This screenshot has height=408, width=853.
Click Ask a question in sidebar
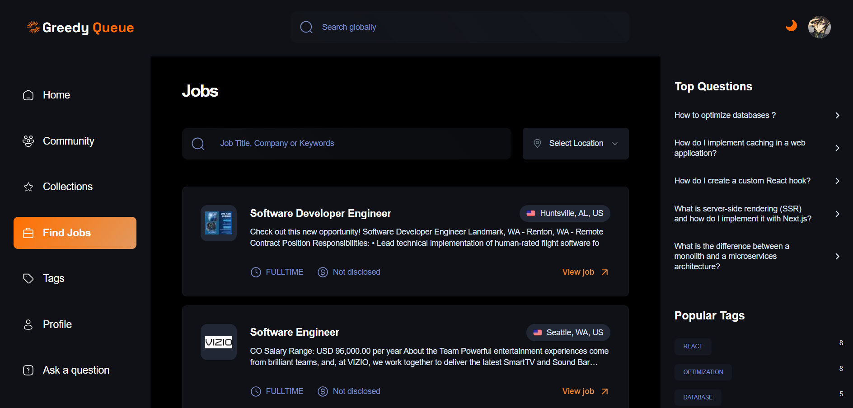click(x=76, y=370)
